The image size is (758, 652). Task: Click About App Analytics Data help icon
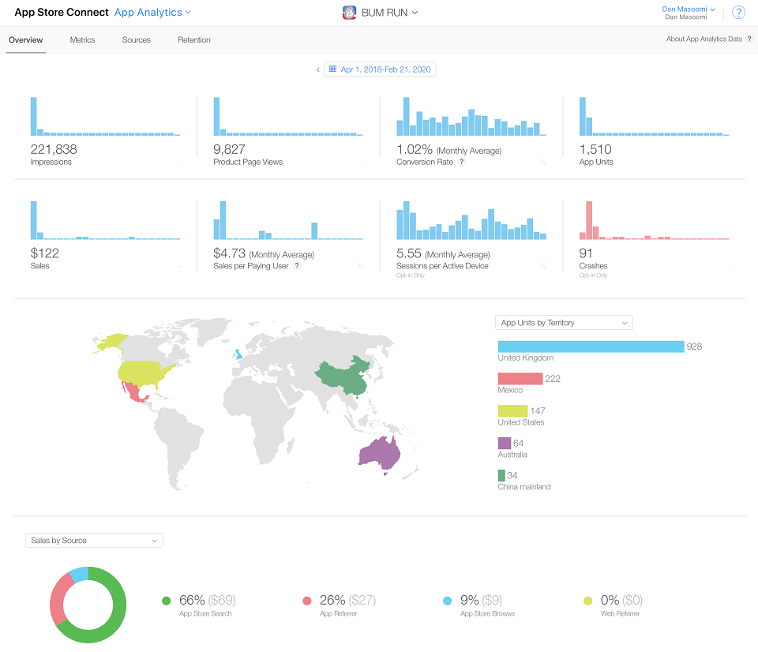(749, 39)
